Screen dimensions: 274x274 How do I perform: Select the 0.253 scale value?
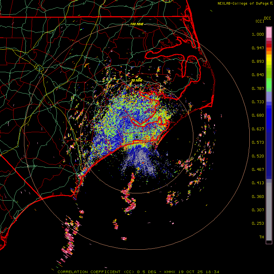(258, 223)
